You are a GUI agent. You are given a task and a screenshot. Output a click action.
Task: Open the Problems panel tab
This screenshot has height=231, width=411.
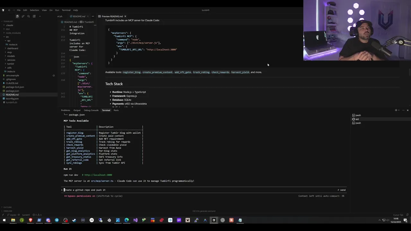pyautogui.click(x=66, y=110)
